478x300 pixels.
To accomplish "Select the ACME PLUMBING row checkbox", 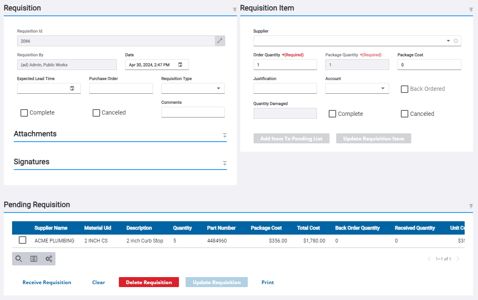I will (22, 240).
